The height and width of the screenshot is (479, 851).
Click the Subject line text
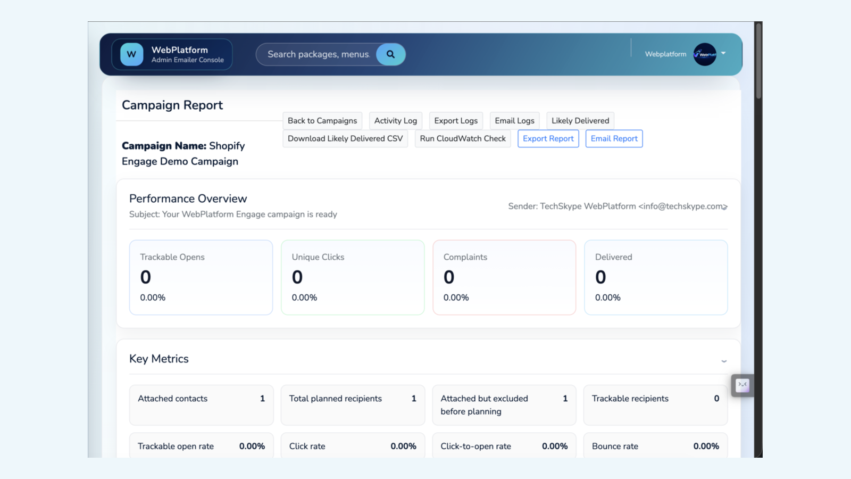(x=233, y=214)
